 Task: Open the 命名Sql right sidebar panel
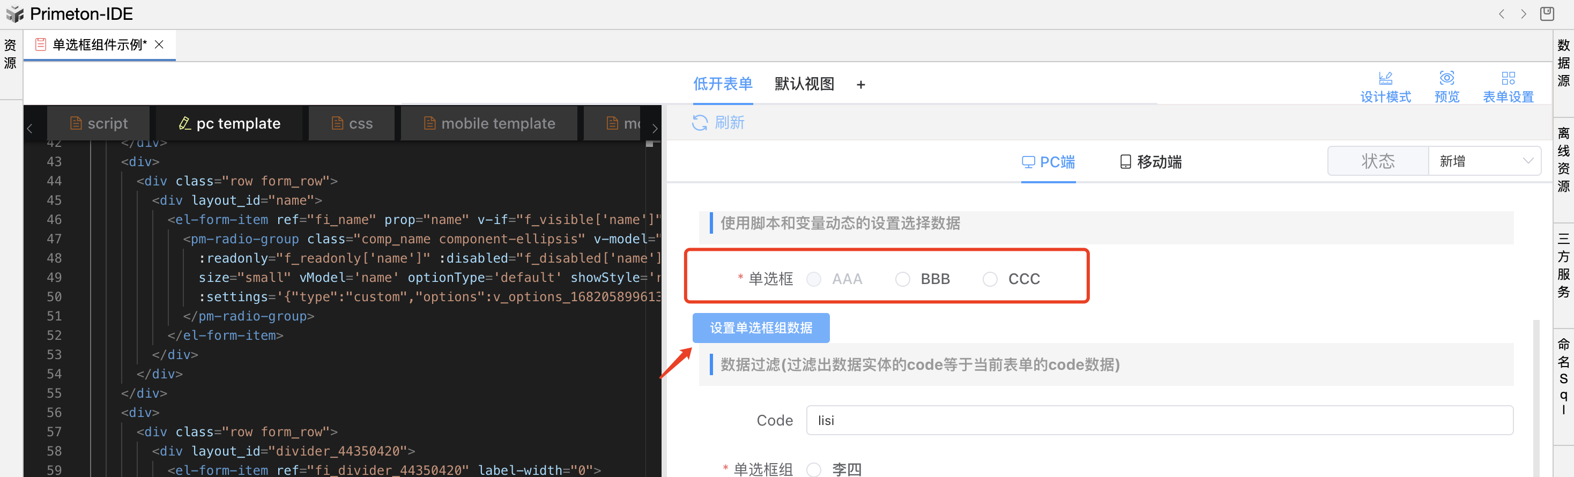click(1564, 376)
